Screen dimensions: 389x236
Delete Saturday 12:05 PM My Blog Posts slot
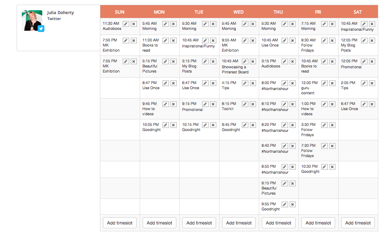372,41
